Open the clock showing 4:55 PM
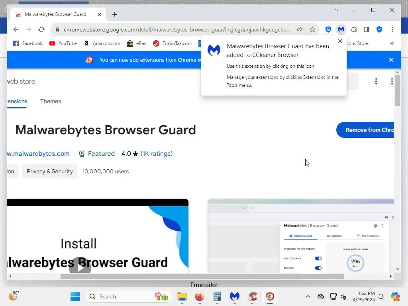 click(364, 296)
